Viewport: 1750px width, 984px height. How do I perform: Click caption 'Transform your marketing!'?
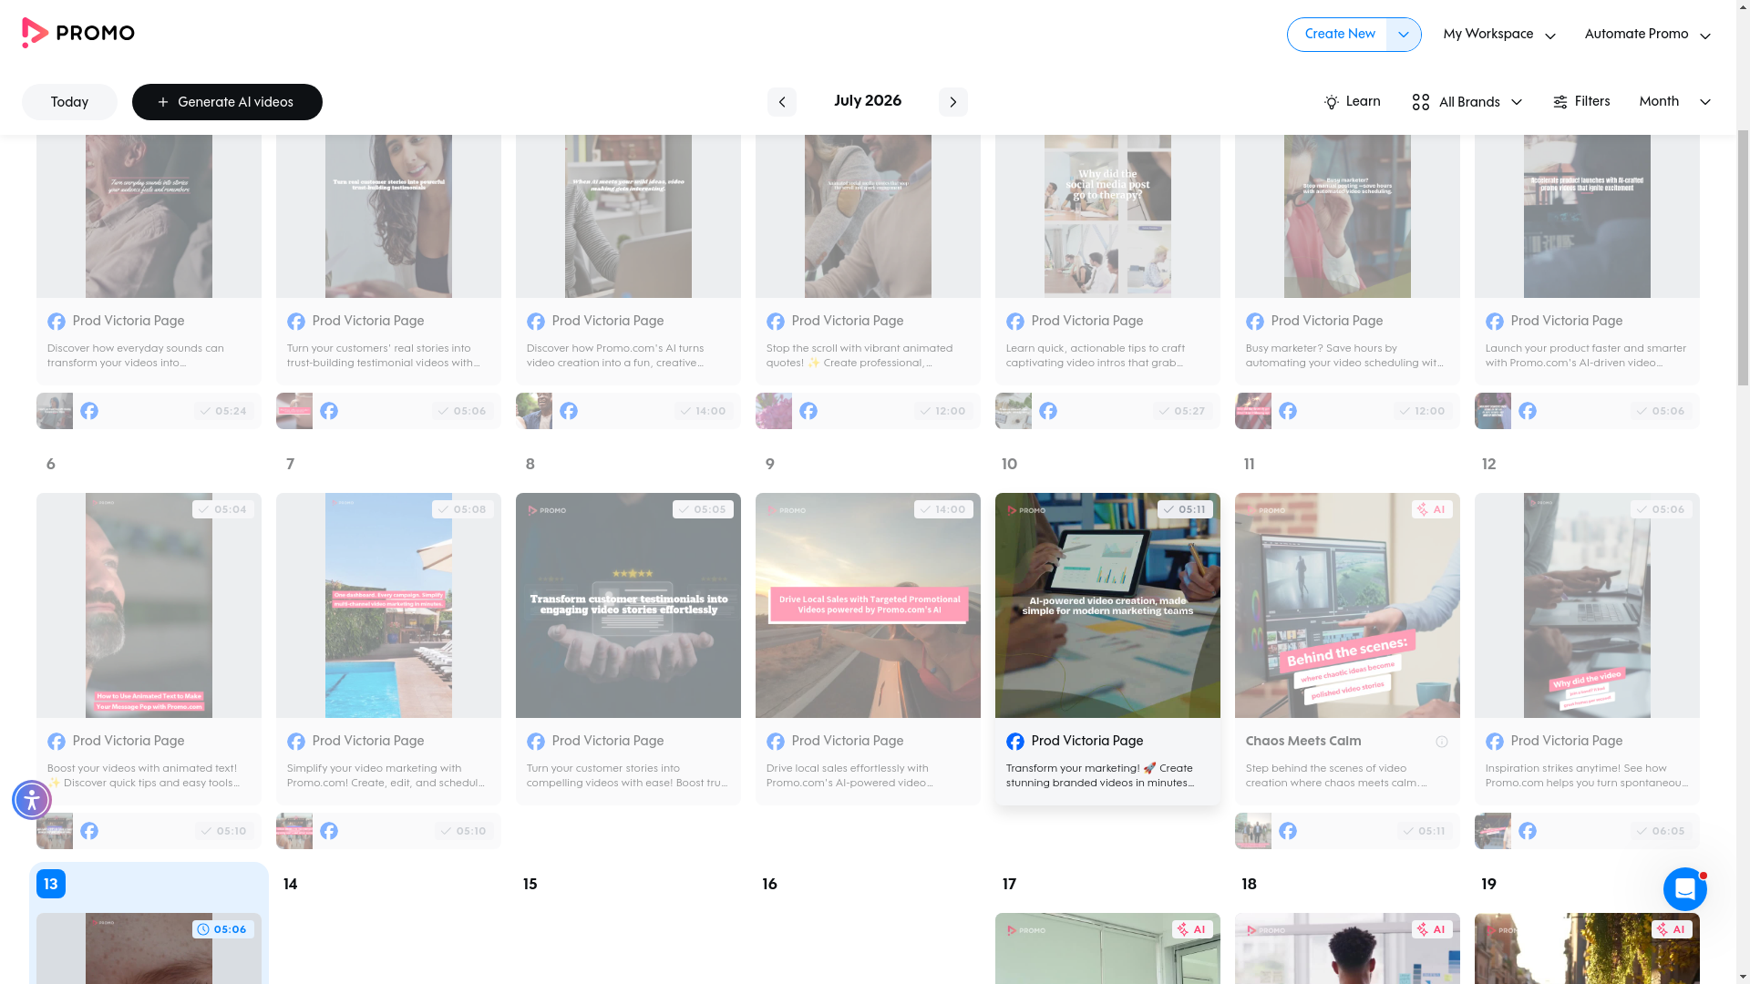1100,775
